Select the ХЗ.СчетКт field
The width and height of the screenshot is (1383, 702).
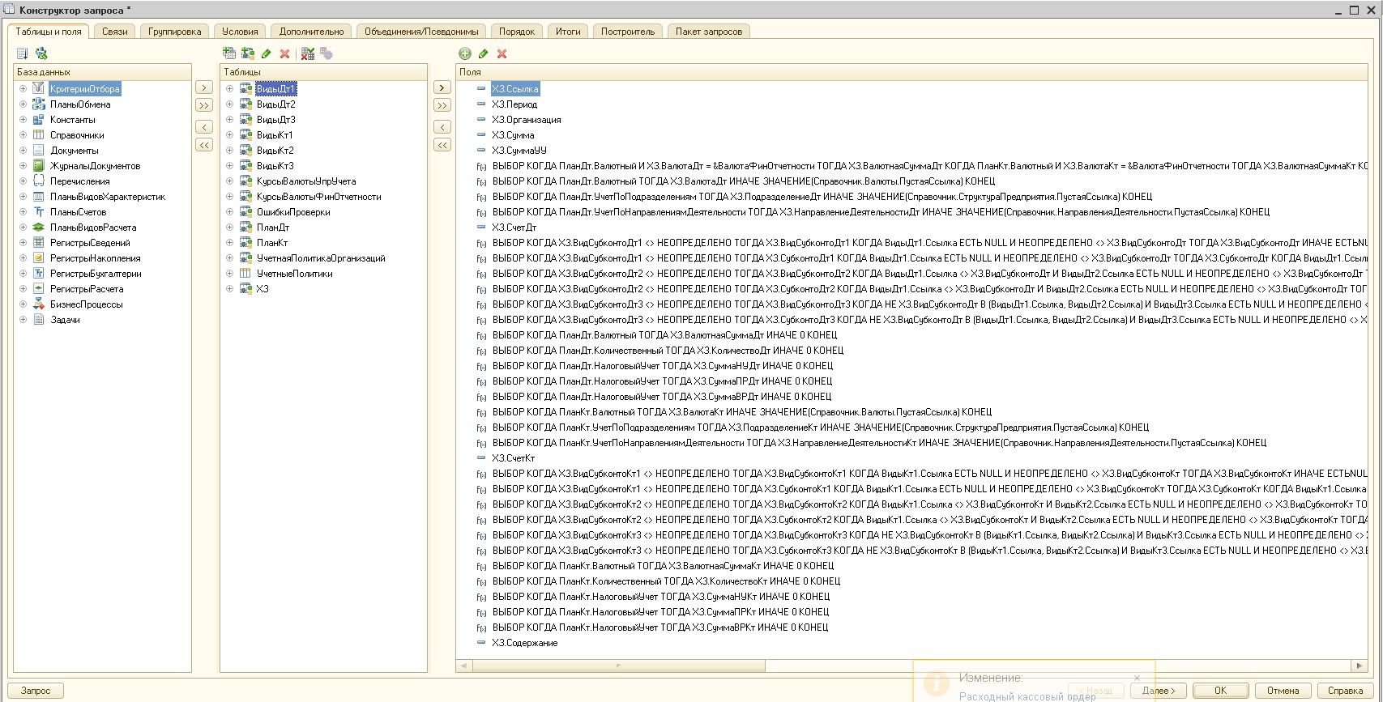513,457
